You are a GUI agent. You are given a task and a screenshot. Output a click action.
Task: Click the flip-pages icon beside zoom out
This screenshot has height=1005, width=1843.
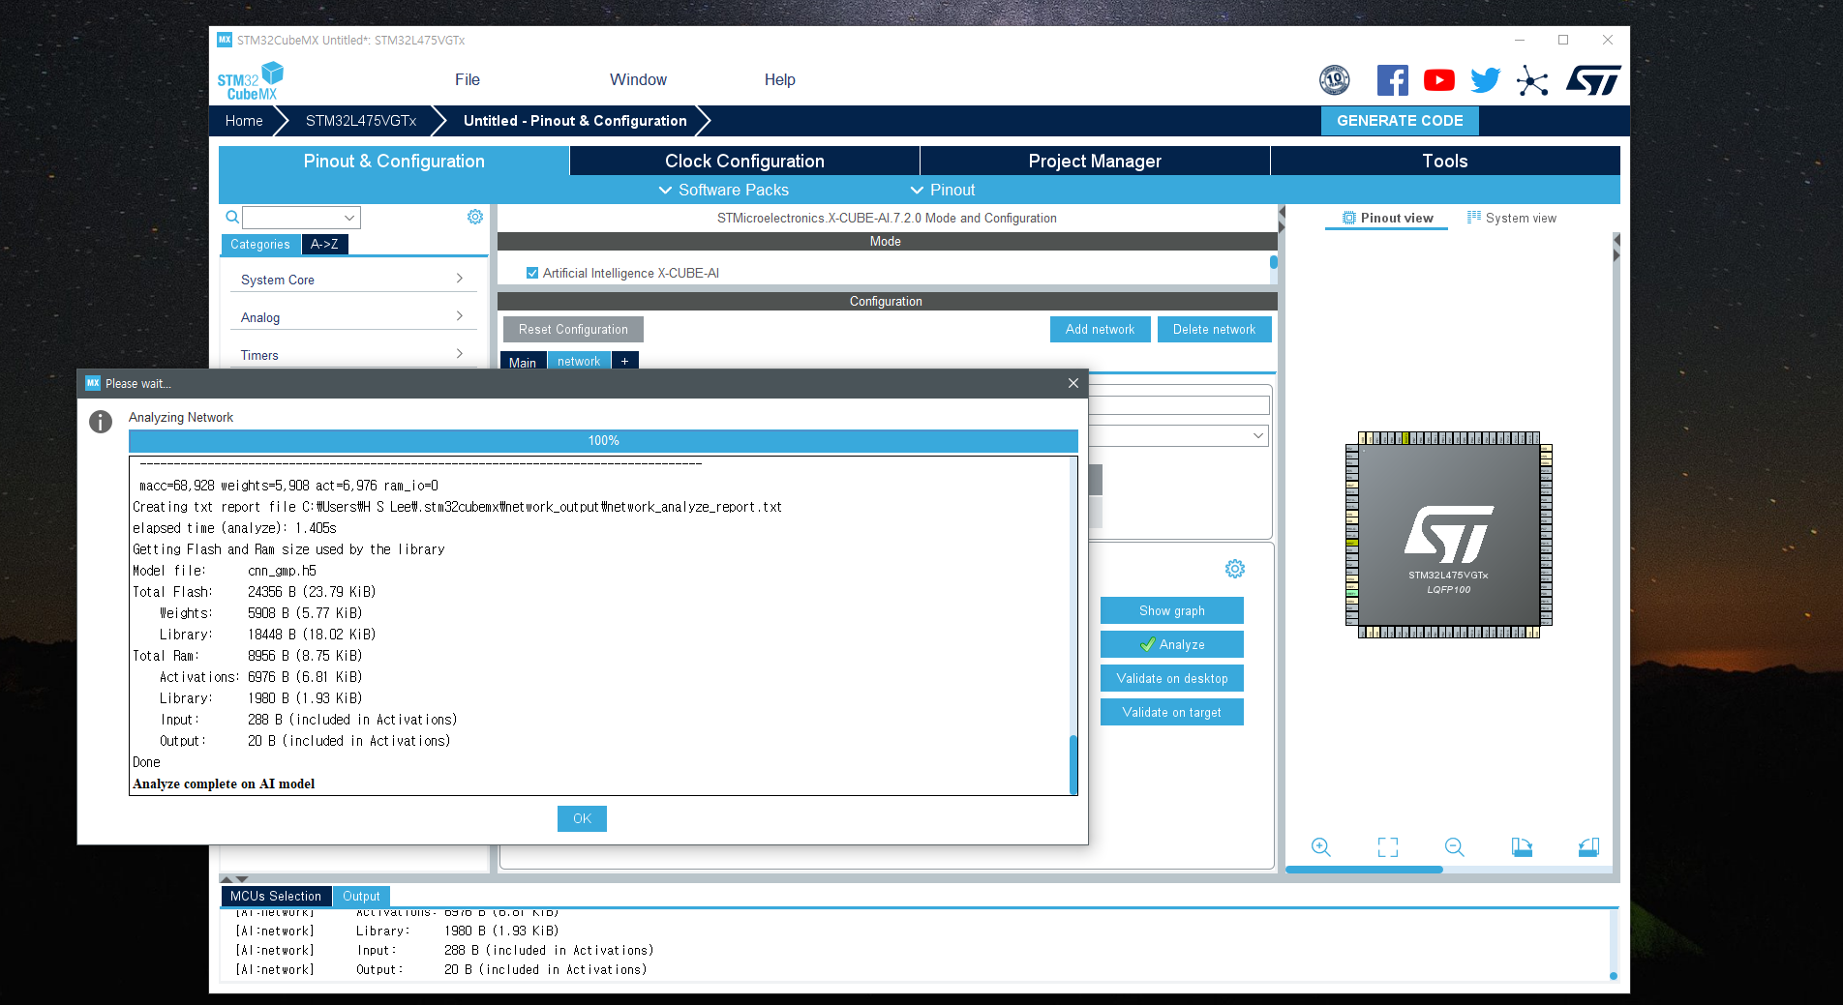click(1522, 847)
